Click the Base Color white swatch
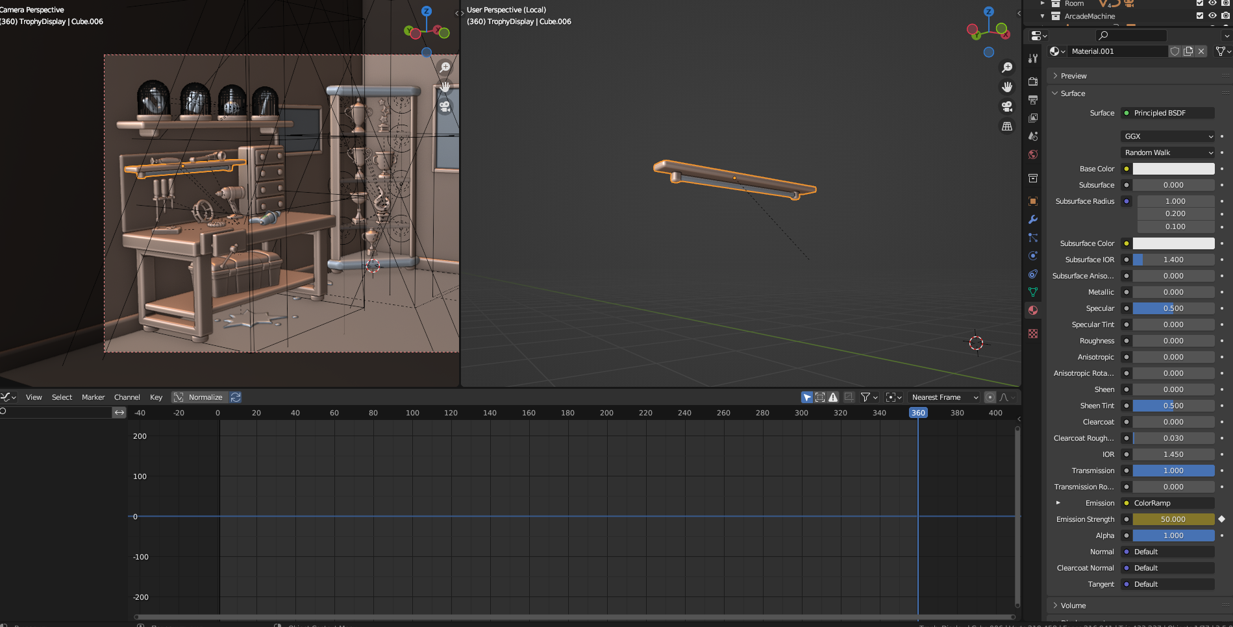This screenshot has height=627, width=1233. (1173, 169)
